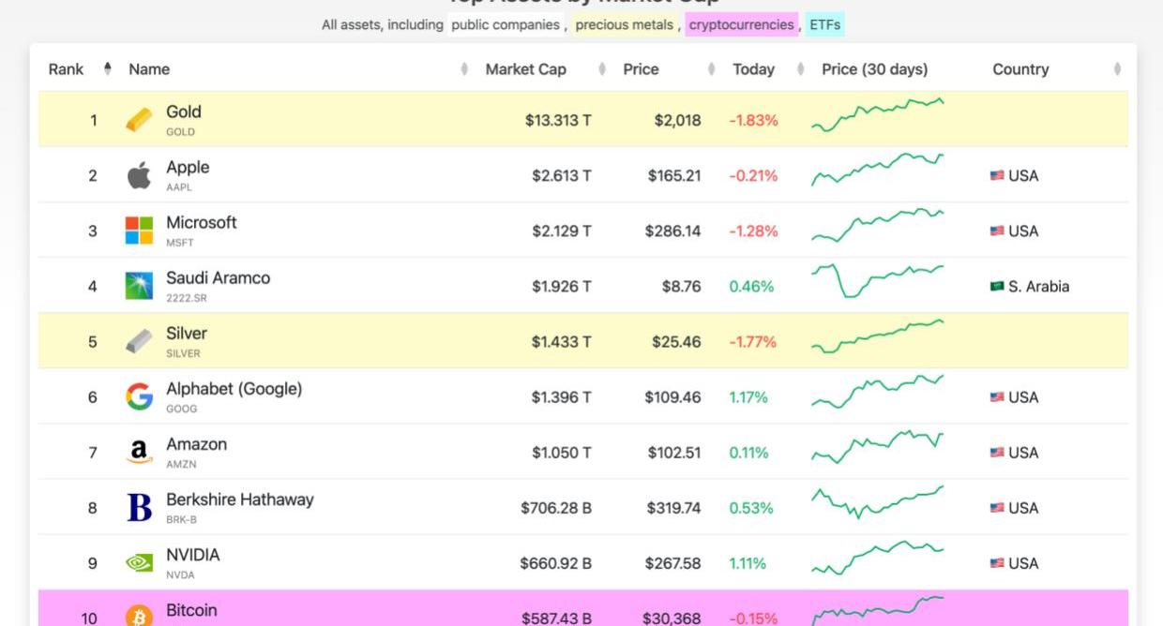The width and height of the screenshot is (1163, 626).
Task: Sort table by Rank column
Action: (67, 69)
